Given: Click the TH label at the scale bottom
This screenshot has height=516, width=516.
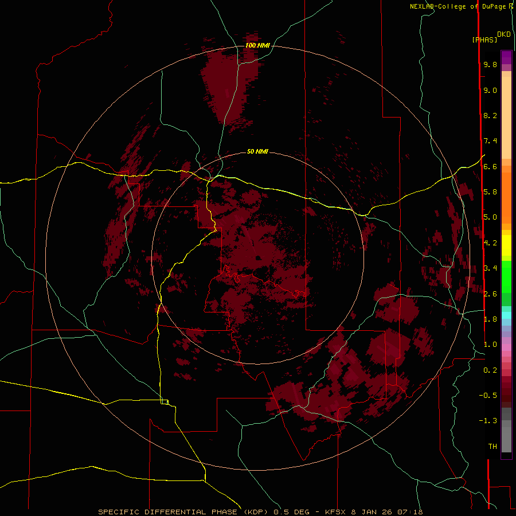Looking at the screenshot, I should pos(492,446).
